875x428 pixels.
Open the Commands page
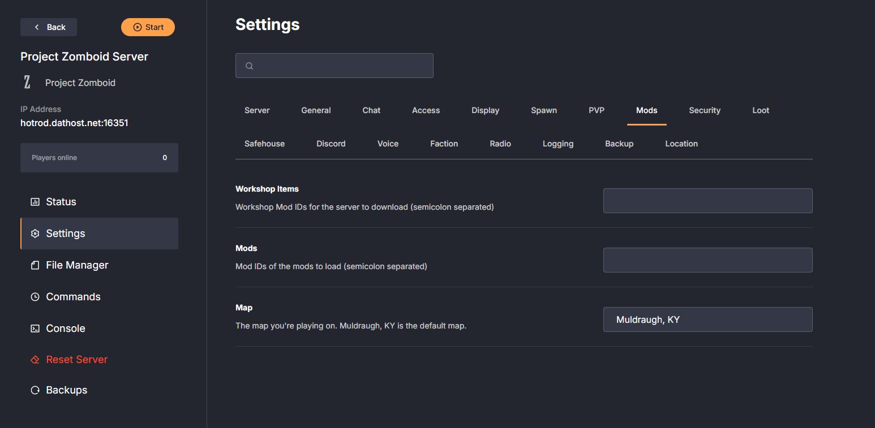[99, 297]
